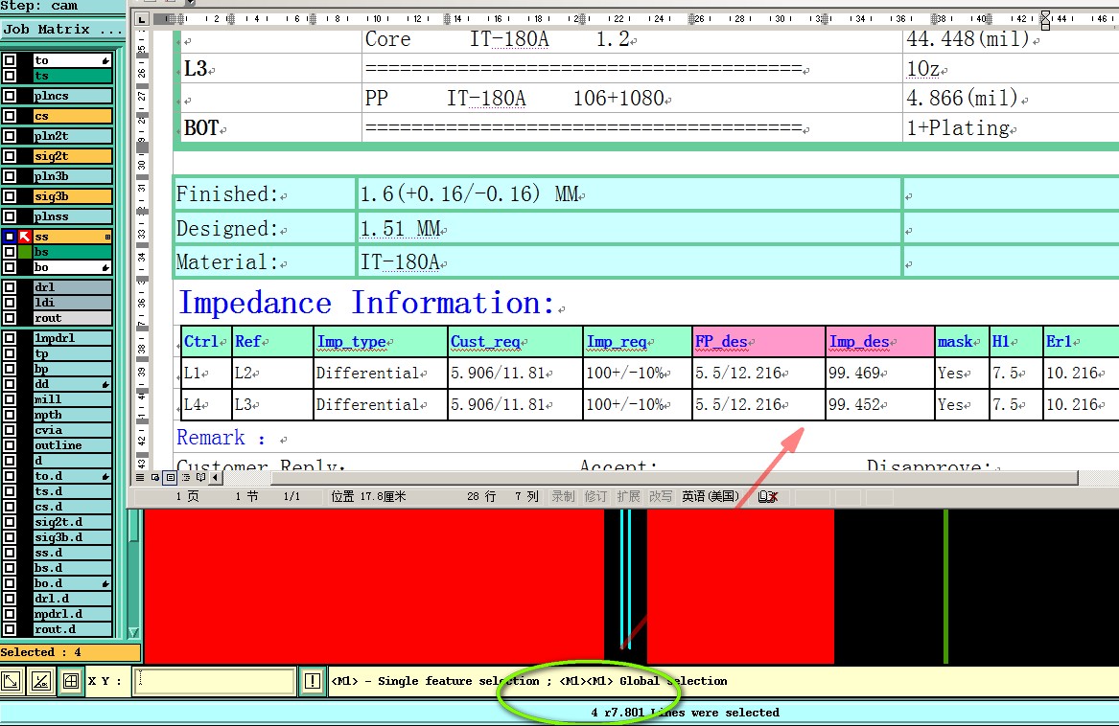Toggle the checkbox for layer ss
The height and width of the screenshot is (726, 1119).
tap(10, 237)
